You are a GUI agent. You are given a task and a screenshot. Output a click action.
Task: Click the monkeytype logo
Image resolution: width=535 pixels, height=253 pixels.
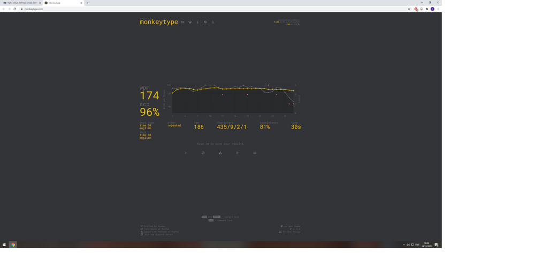click(x=158, y=22)
